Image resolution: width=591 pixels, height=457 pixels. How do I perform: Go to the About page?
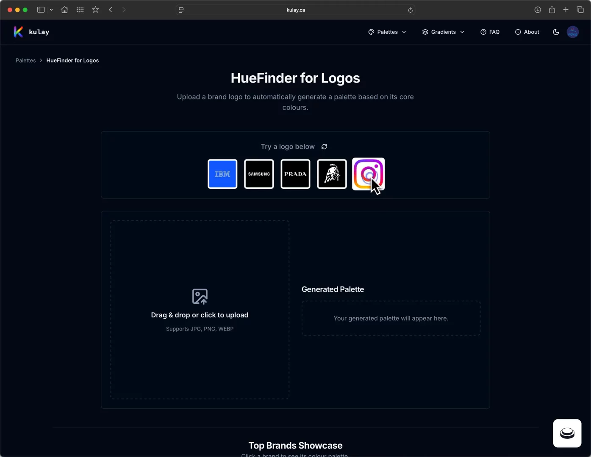pyautogui.click(x=527, y=32)
